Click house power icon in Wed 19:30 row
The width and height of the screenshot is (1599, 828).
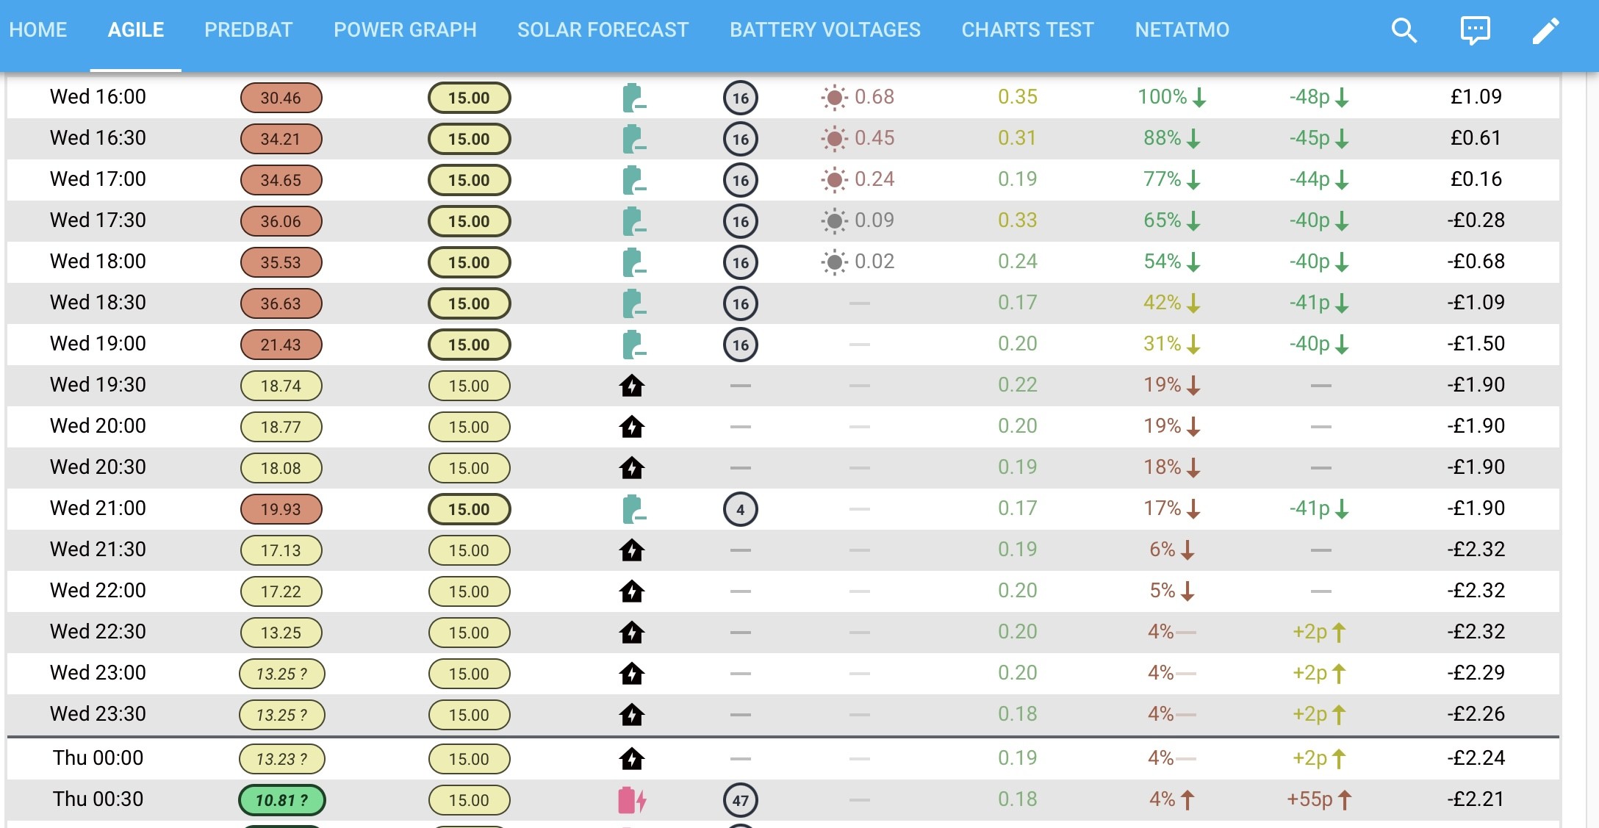pos(632,385)
